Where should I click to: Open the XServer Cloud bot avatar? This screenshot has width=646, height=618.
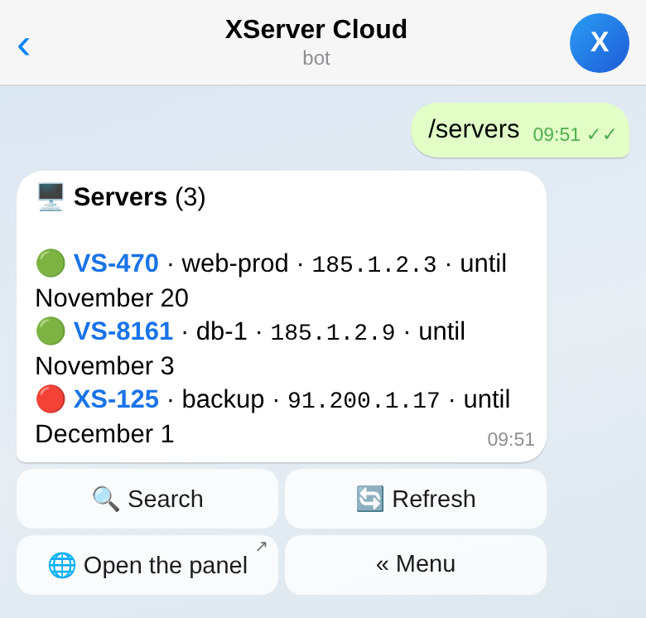pyautogui.click(x=599, y=43)
